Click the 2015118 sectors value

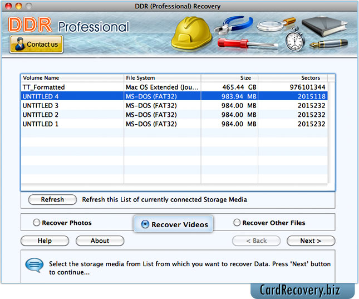click(x=312, y=96)
